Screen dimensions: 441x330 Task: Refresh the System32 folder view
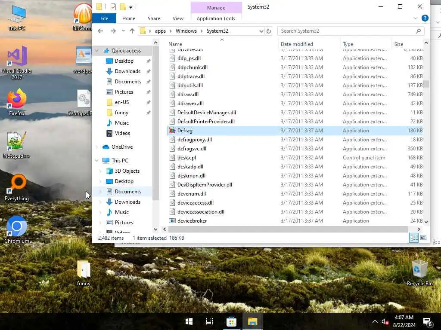point(269,31)
